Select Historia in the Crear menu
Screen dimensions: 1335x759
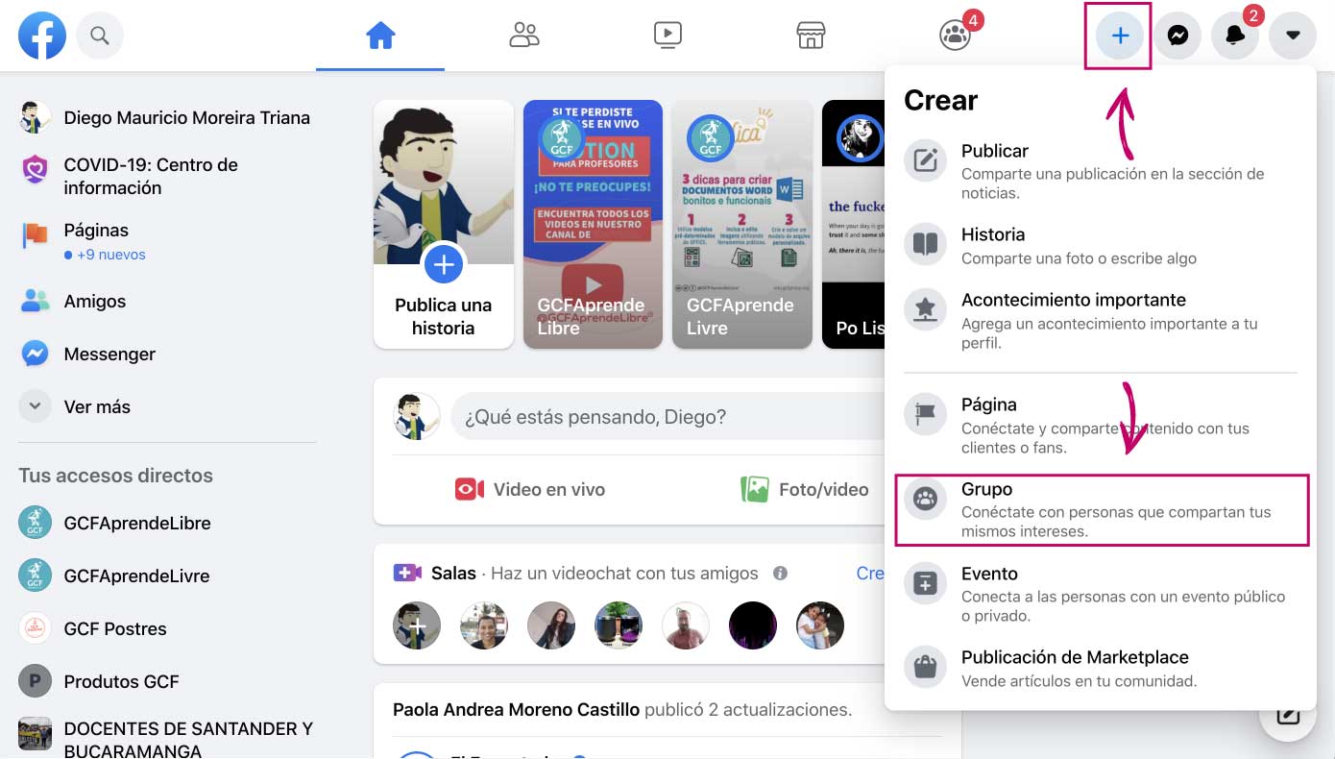pyautogui.click(x=1101, y=246)
